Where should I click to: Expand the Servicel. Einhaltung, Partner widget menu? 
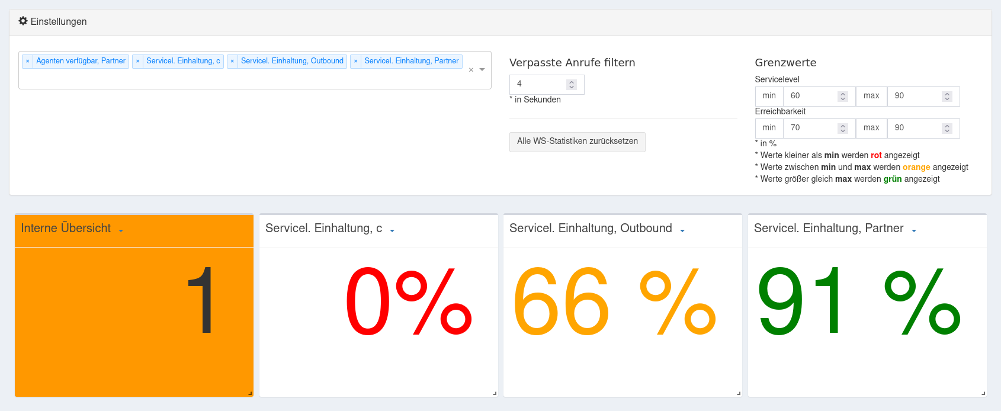[x=914, y=230]
